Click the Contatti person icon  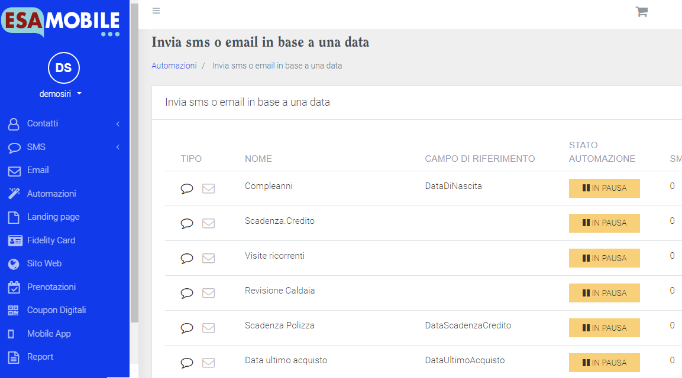14,124
